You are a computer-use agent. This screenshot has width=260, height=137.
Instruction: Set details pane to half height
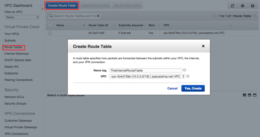[250, 95]
